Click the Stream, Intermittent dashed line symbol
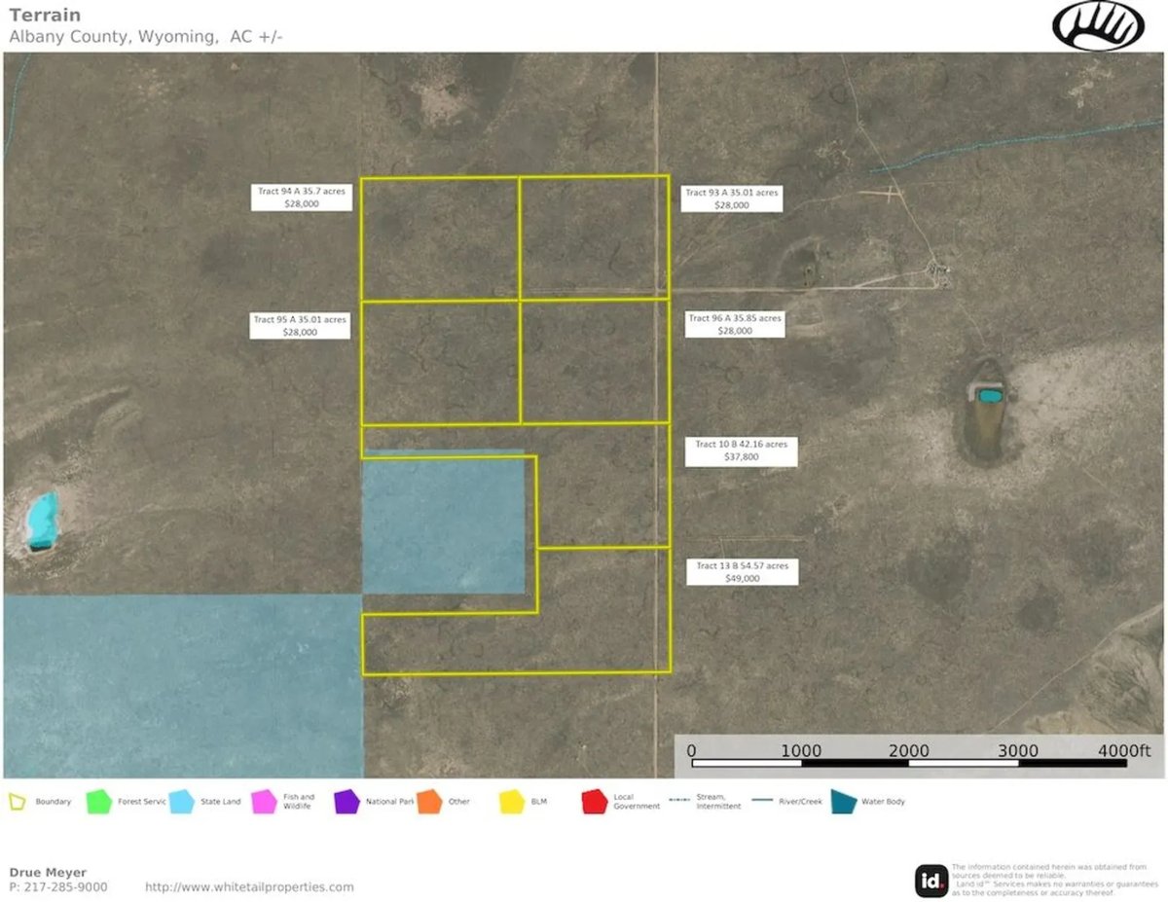 click(682, 801)
